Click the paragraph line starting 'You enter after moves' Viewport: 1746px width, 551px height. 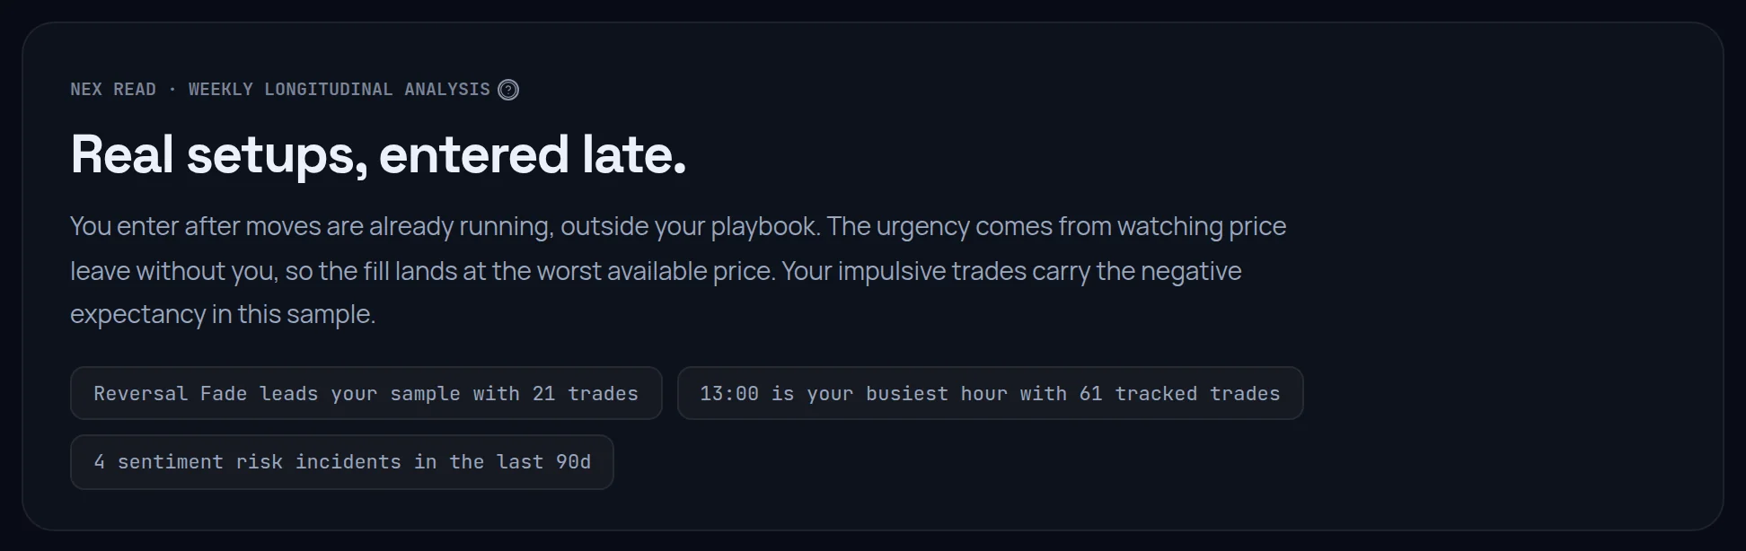[x=678, y=227]
